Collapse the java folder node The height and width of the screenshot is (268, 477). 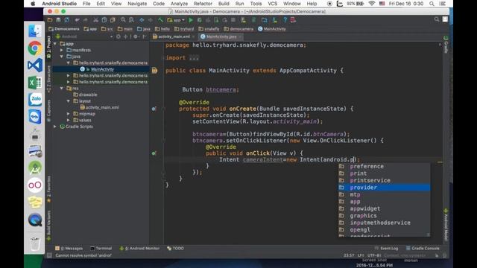coord(62,57)
